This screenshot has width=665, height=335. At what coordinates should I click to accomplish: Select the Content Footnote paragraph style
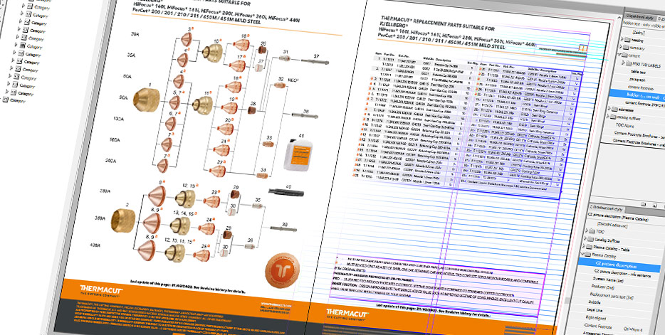click(x=598, y=326)
